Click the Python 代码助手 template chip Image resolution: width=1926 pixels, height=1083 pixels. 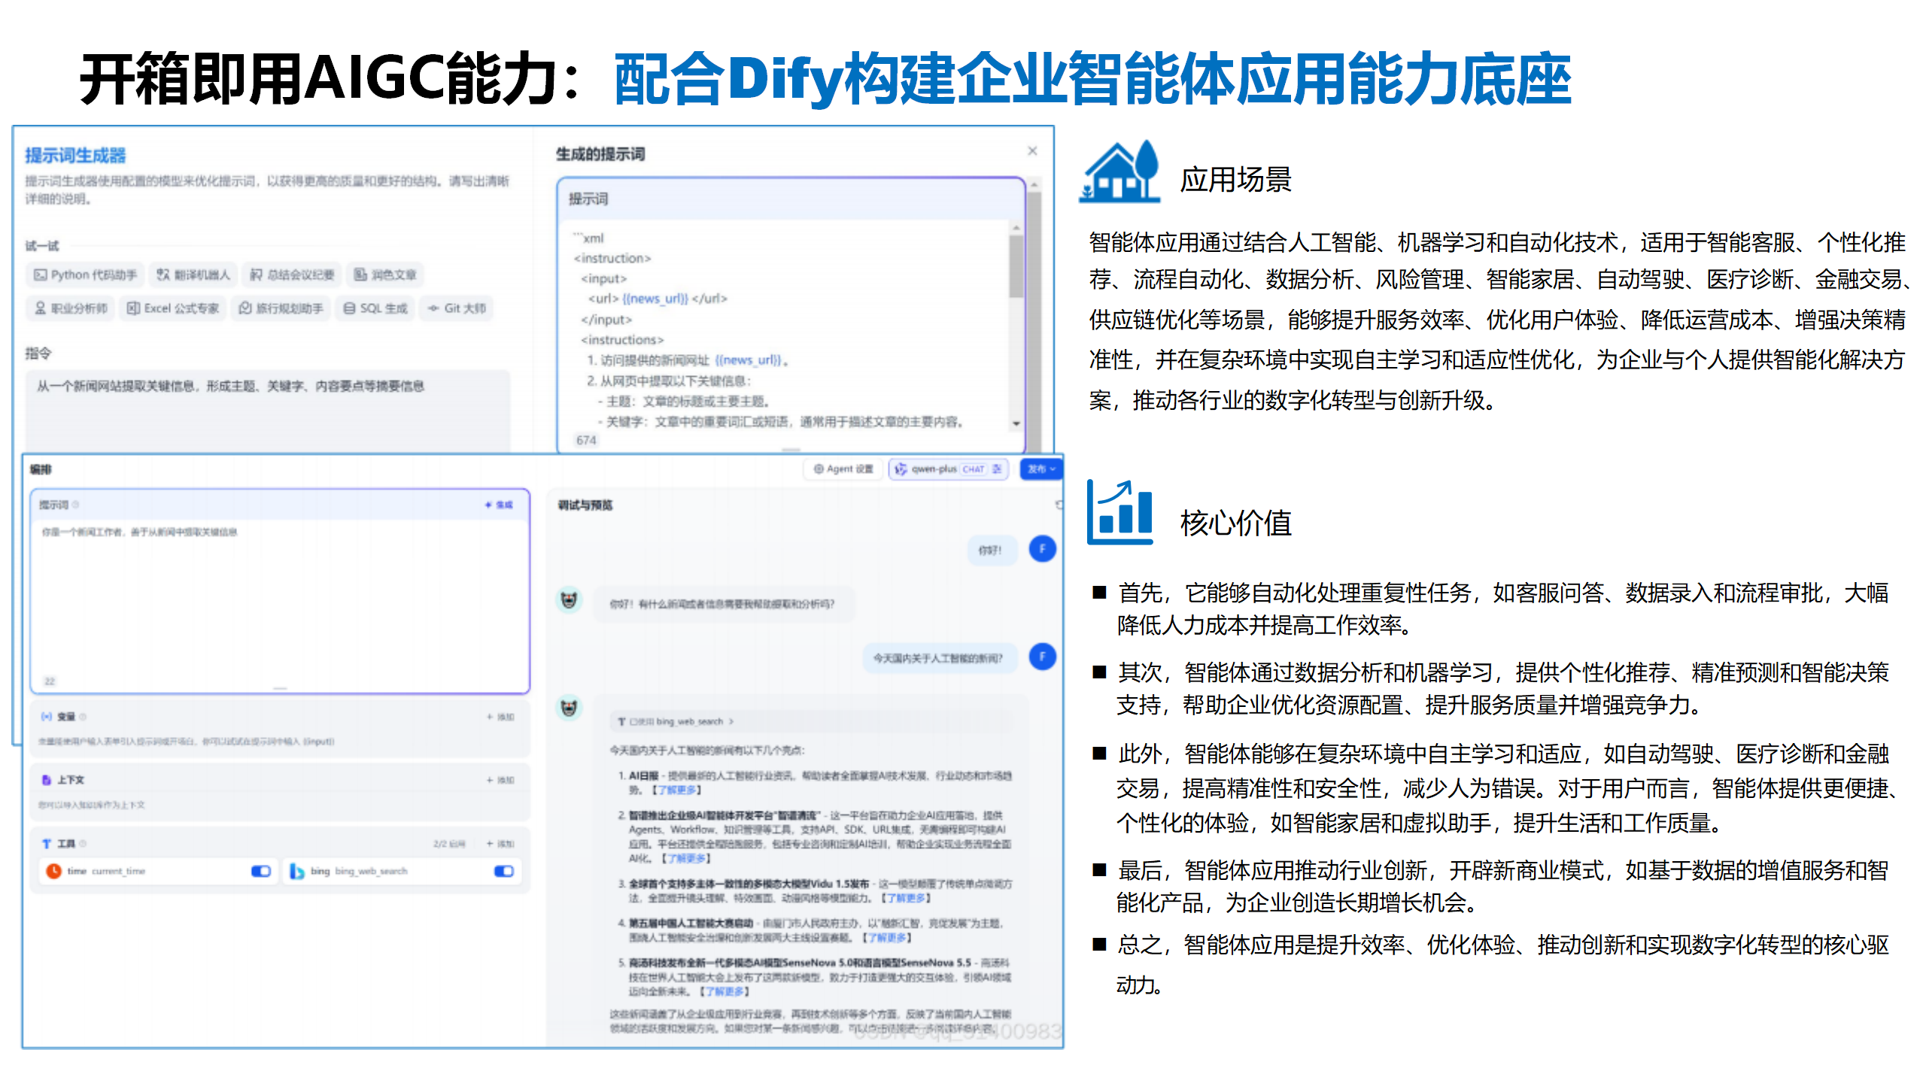pos(85,275)
